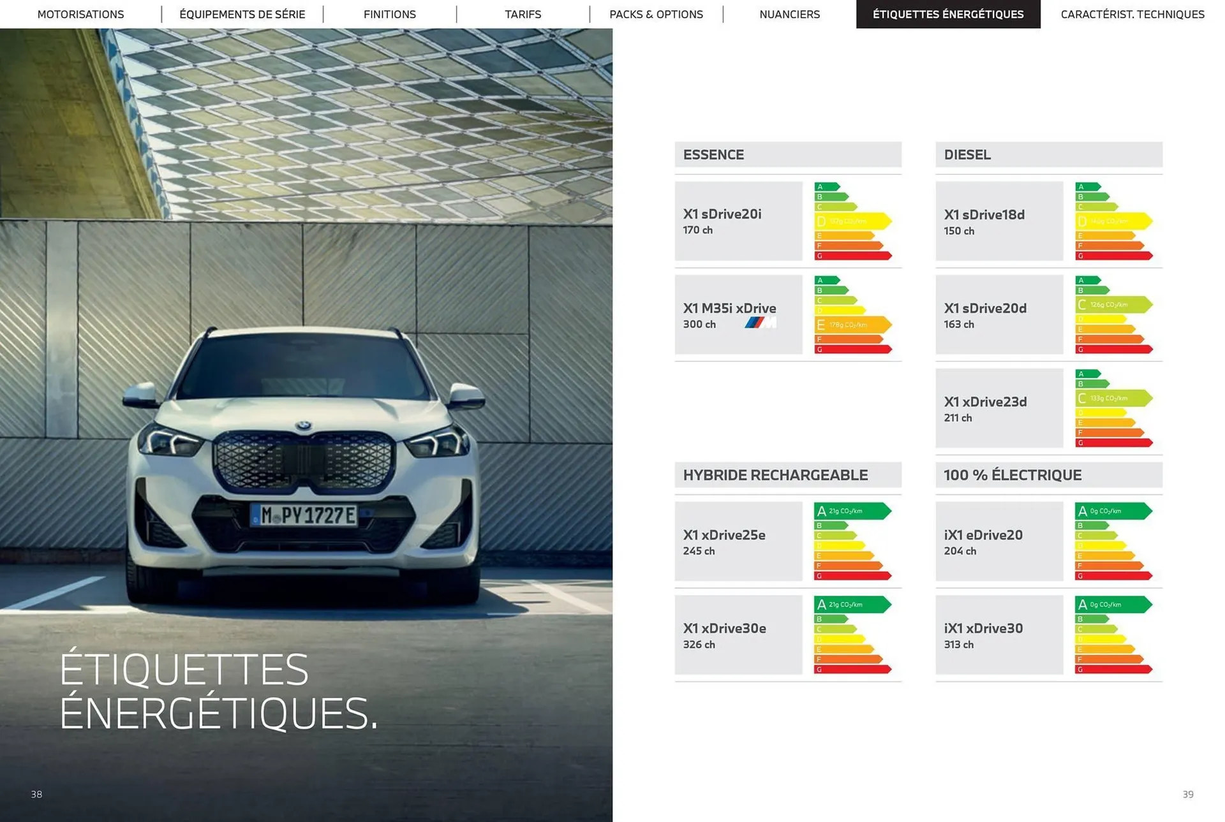Go to CARACTÉRIST. TECHNIQUES
This screenshot has width=1225, height=822.
[1132, 14]
